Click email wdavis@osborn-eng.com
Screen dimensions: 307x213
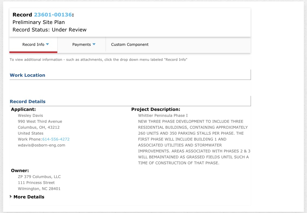tap(41, 145)
